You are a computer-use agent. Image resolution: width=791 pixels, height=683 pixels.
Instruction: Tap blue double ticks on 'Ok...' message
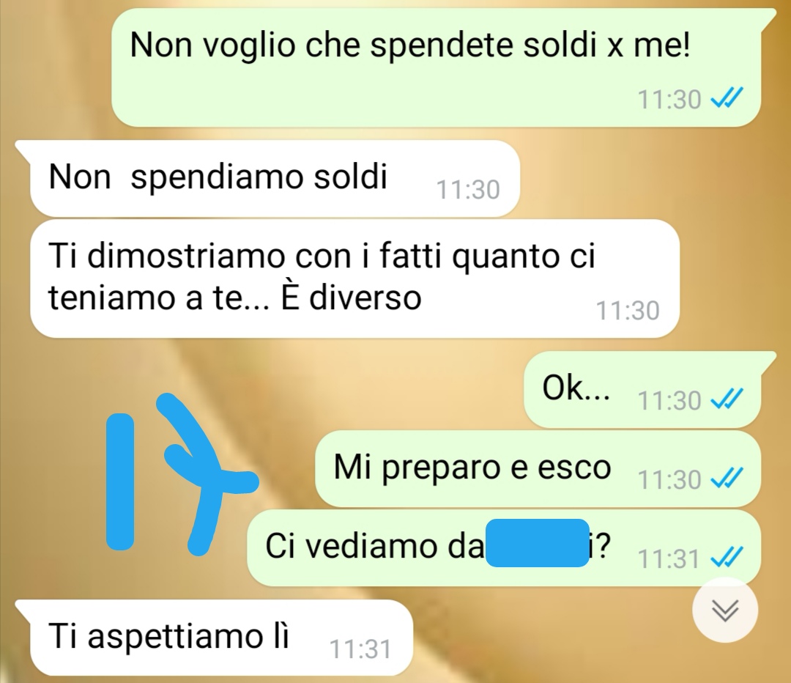pyautogui.click(x=726, y=400)
